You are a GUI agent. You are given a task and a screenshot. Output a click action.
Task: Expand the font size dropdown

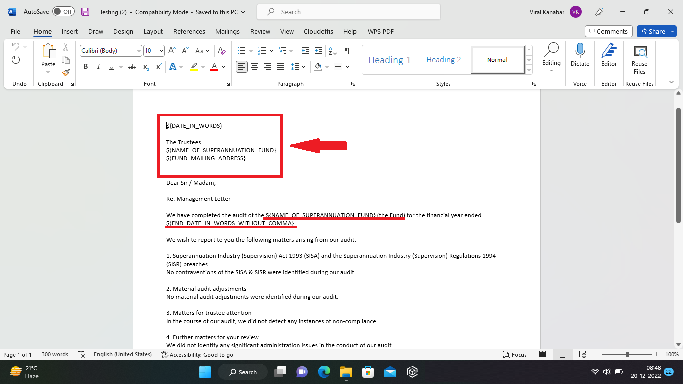161,51
